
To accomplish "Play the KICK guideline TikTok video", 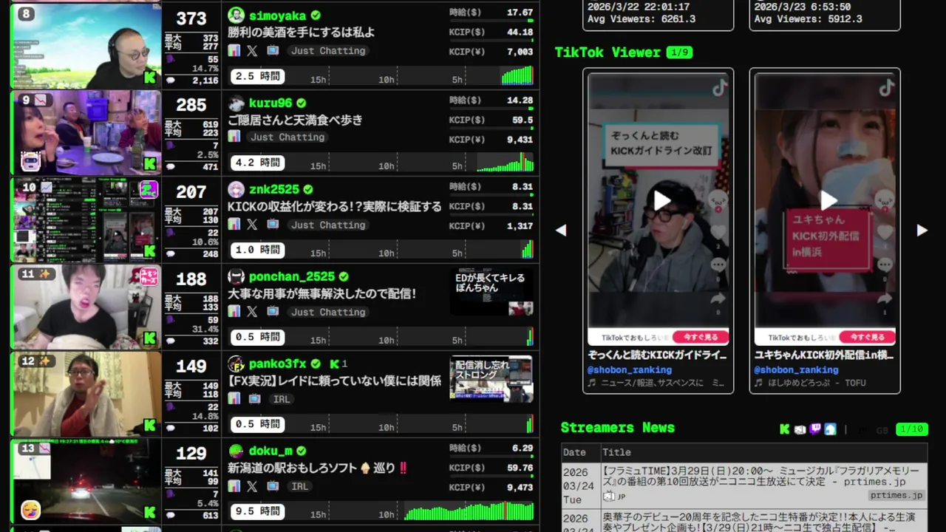I will click(661, 200).
